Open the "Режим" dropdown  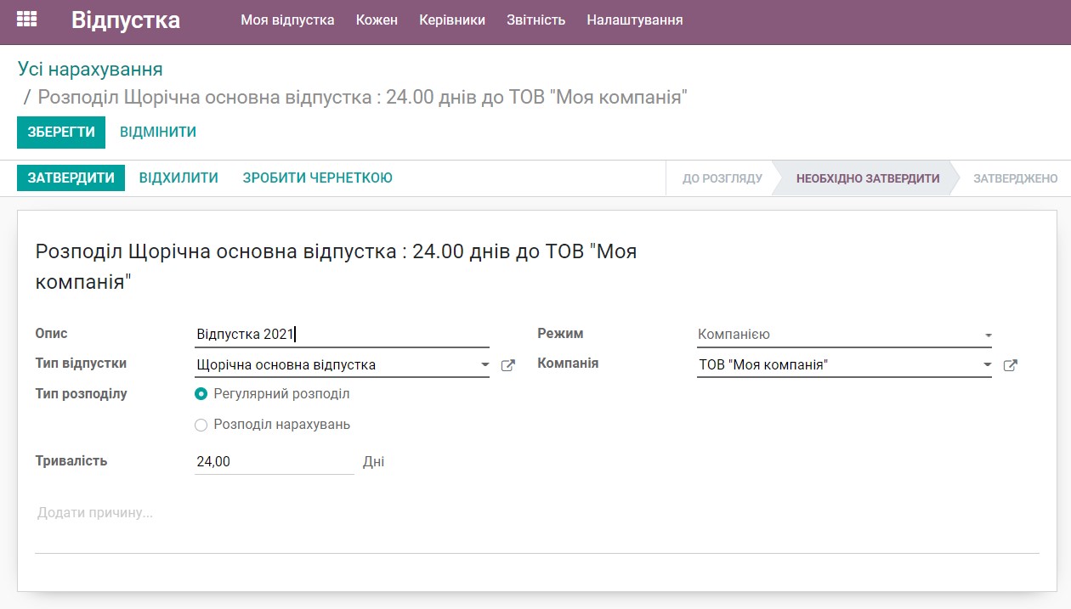click(x=986, y=333)
